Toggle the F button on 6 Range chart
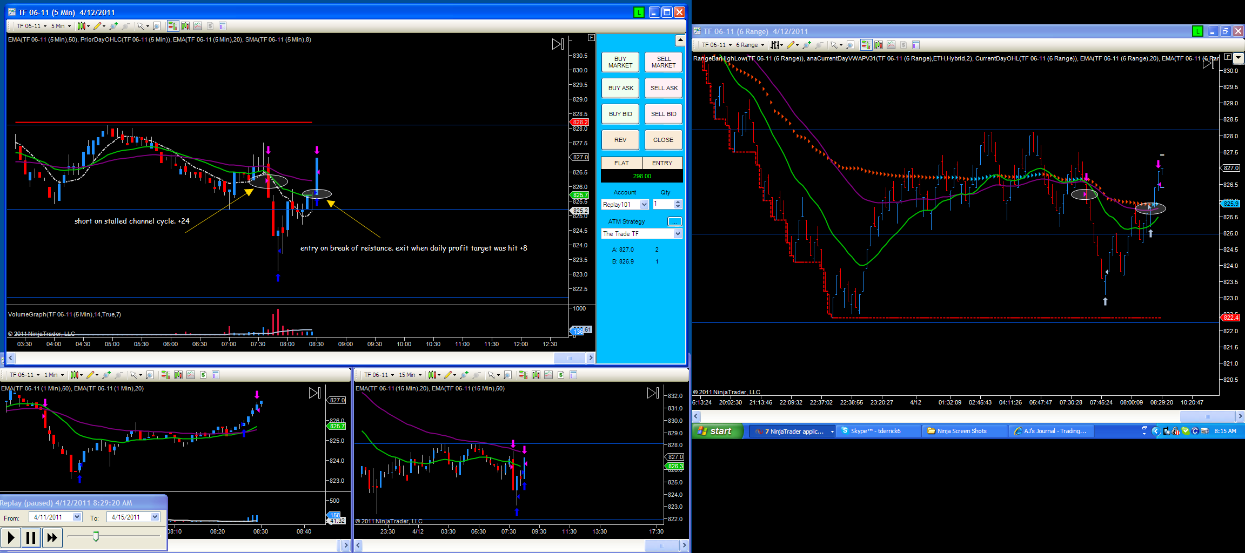The height and width of the screenshot is (553, 1245). pyautogui.click(x=1228, y=57)
